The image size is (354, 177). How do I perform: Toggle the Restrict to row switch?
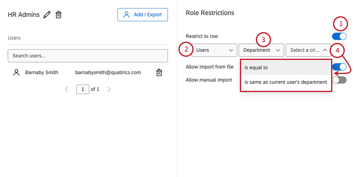[x=339, y=36]
